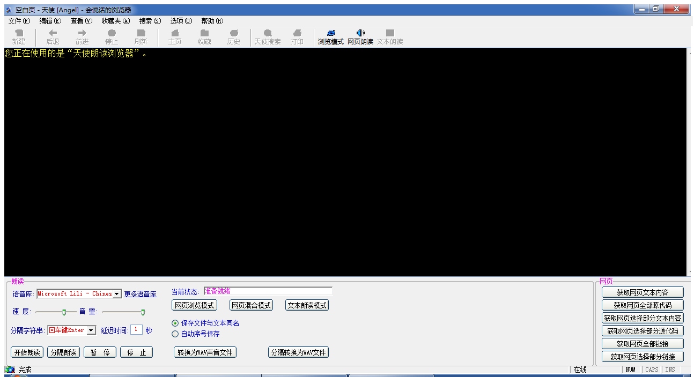Open the 编辑(E) menu
This screenshot has width=694, height=377.
[x=50, y=21]
